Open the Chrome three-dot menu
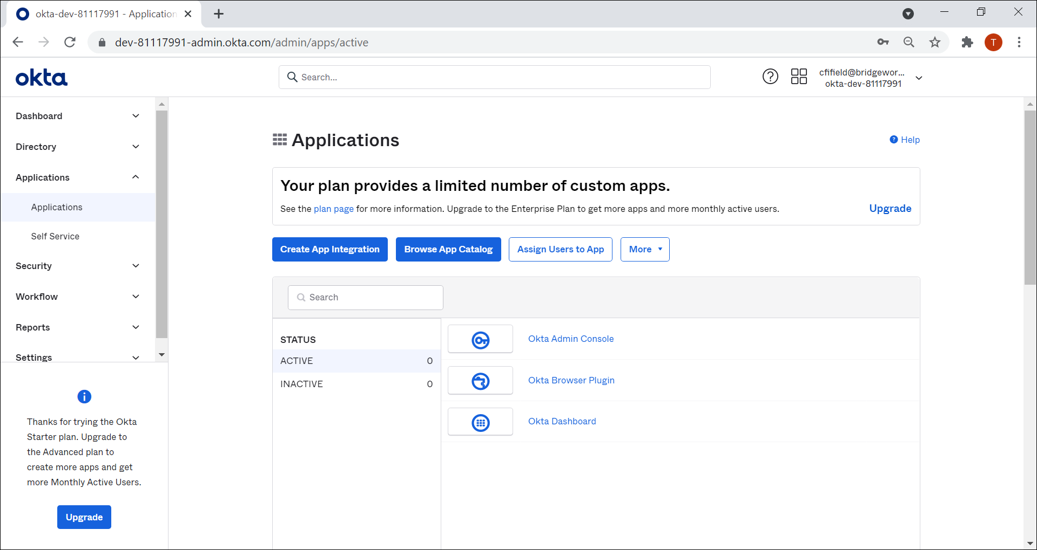Screen dimensions: 1037x550 pyautogui.click(x=1019, y=42)
